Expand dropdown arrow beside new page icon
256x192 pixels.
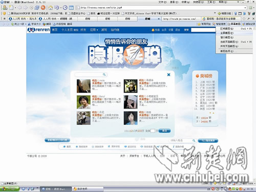15,8
